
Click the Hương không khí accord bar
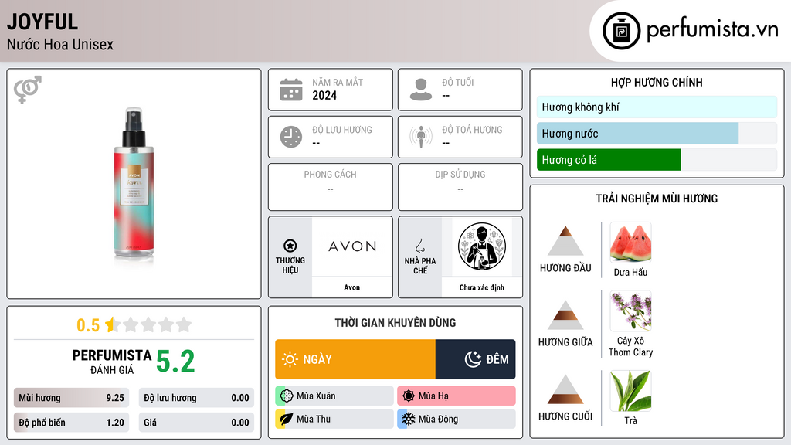pos(657,107)
